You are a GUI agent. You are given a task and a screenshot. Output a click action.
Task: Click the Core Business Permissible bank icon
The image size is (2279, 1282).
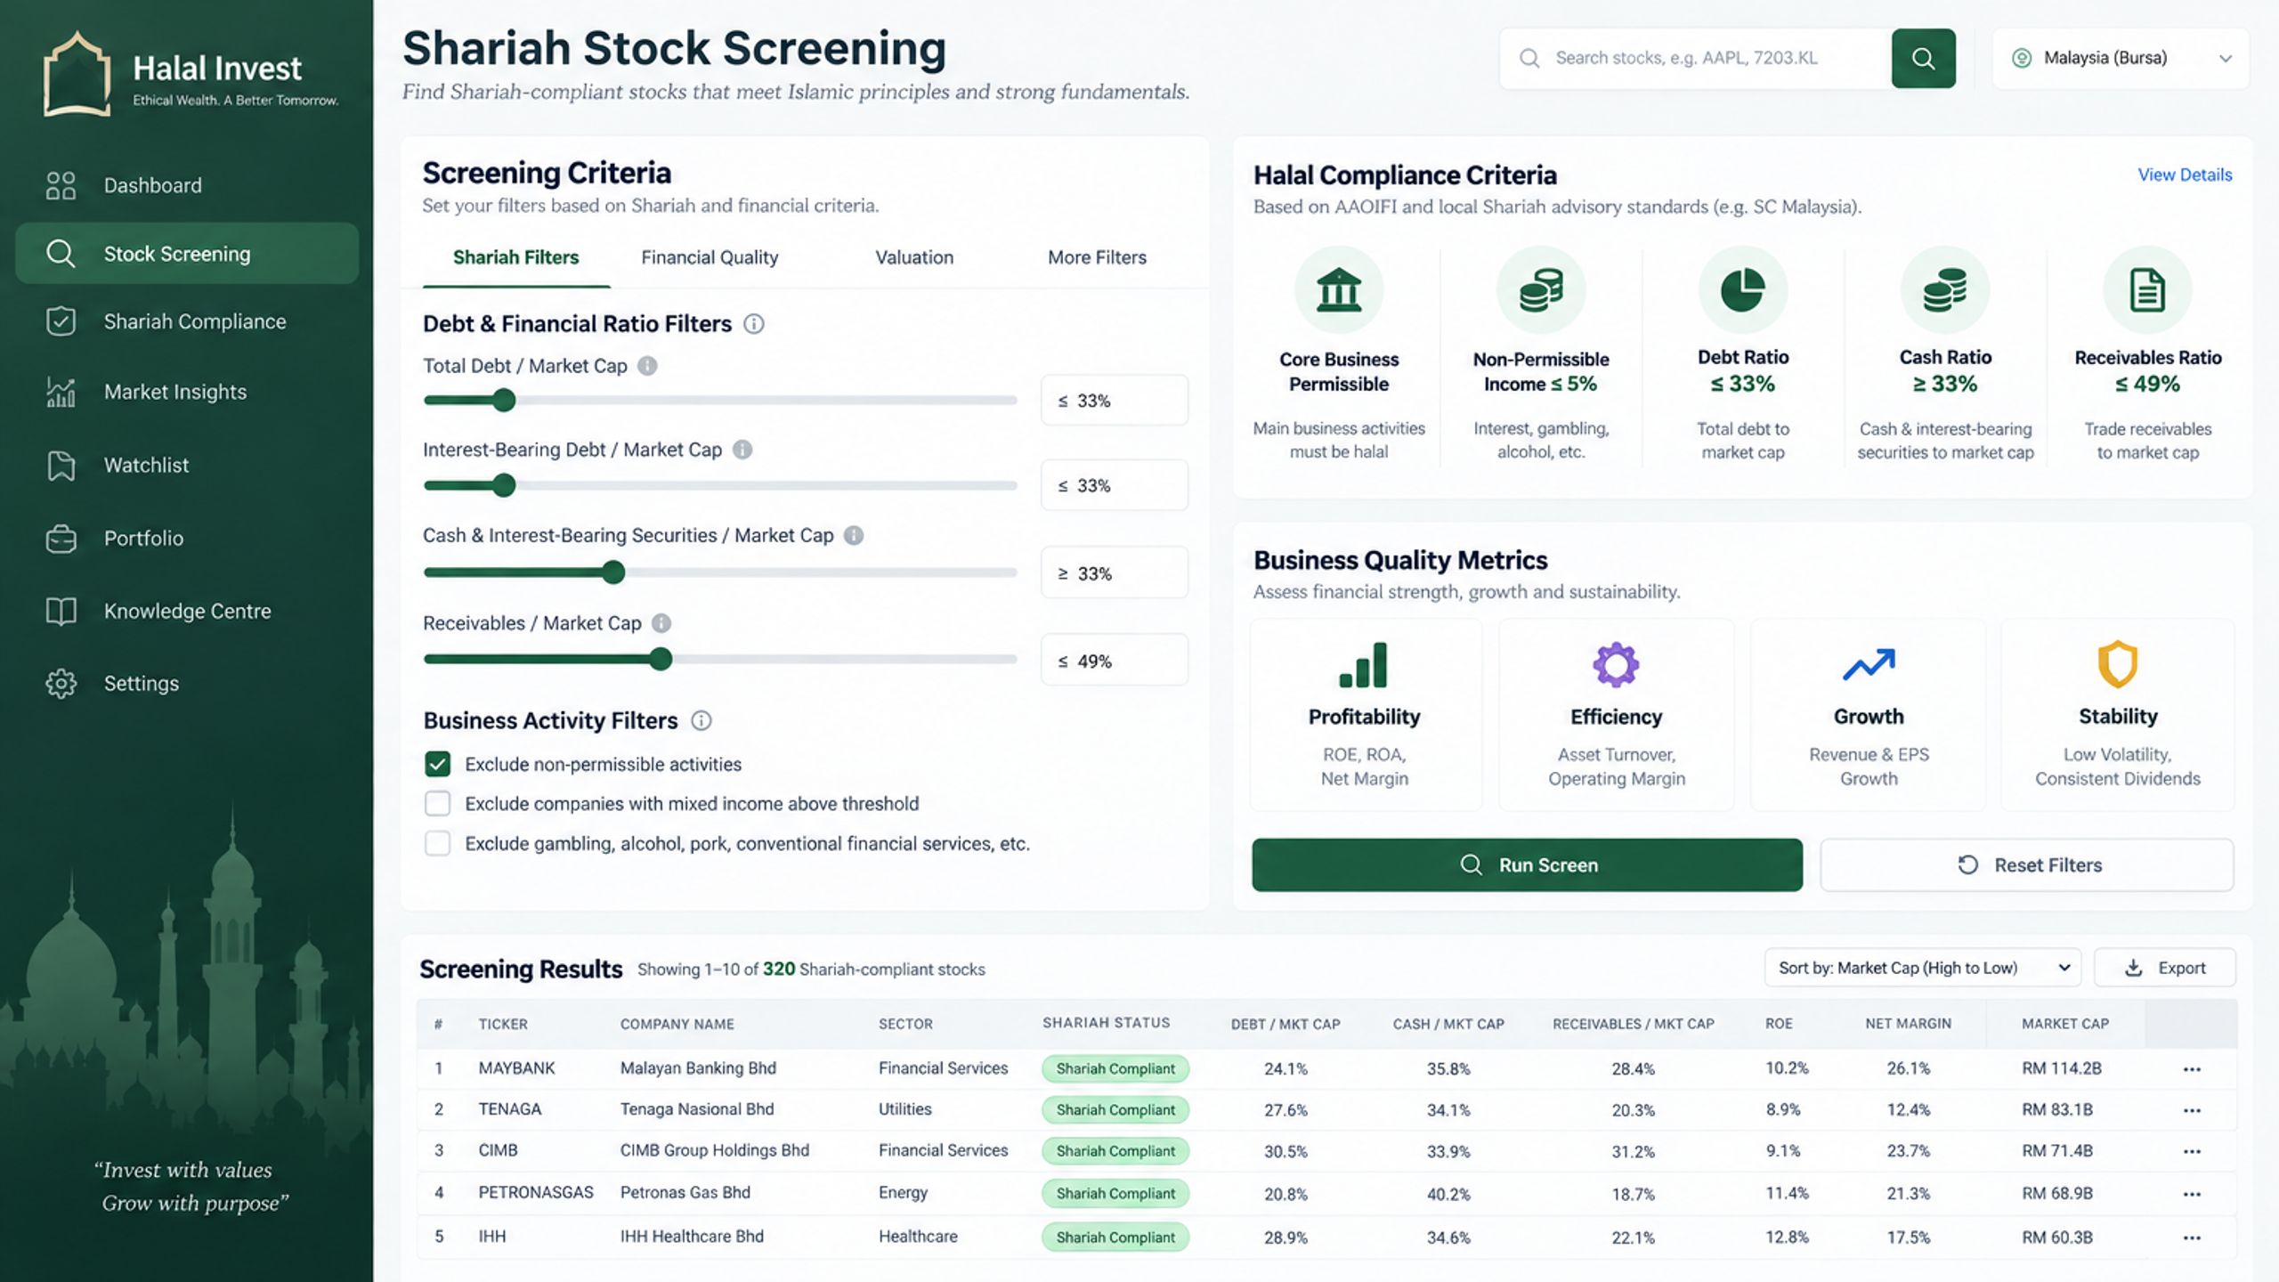tap(1339, 290)
